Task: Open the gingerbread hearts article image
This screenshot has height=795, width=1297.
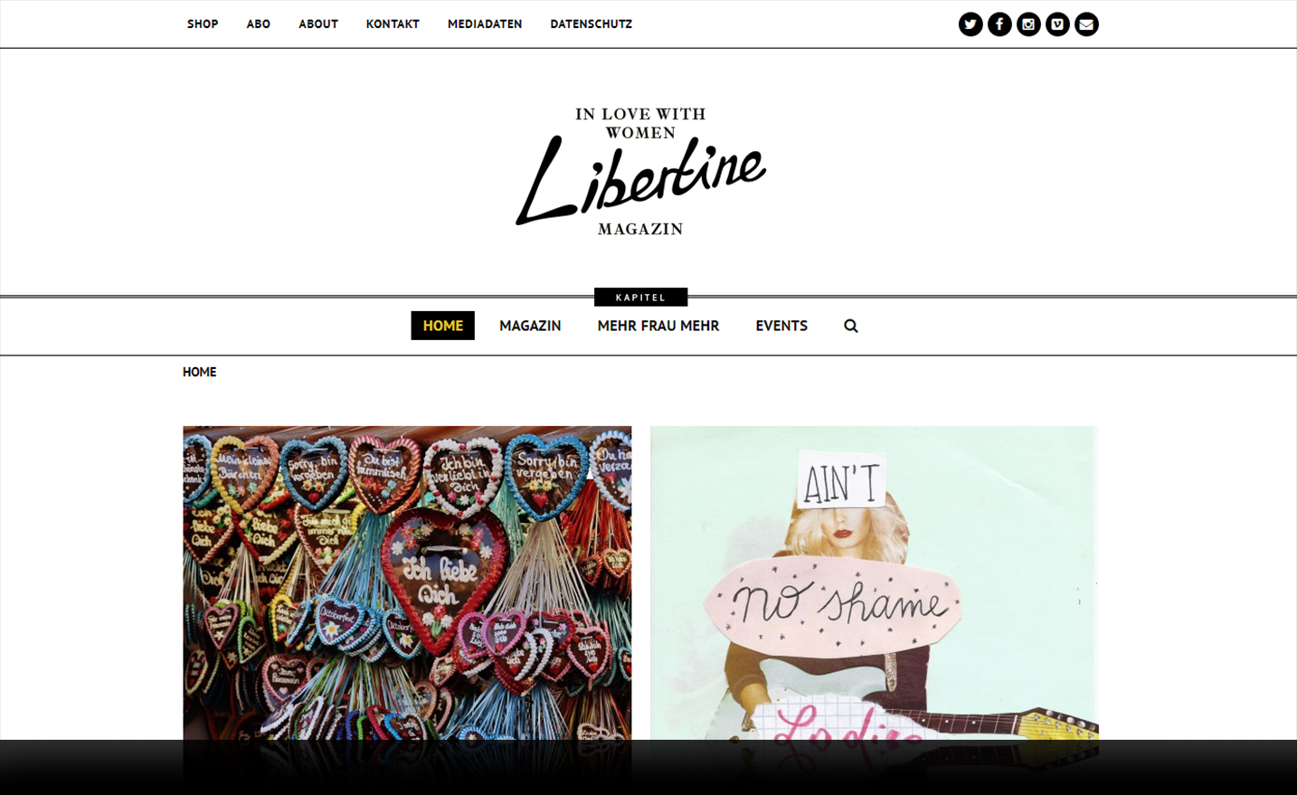Action: click(x=407, y=583)
